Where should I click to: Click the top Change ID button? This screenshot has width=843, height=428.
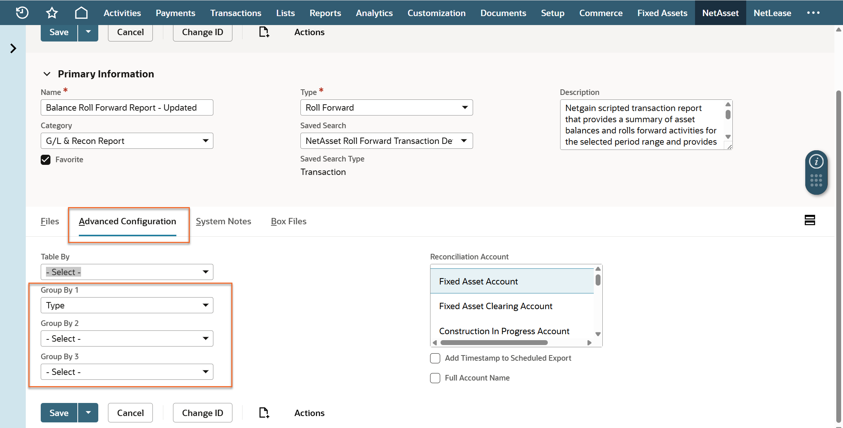coord(202,32)
